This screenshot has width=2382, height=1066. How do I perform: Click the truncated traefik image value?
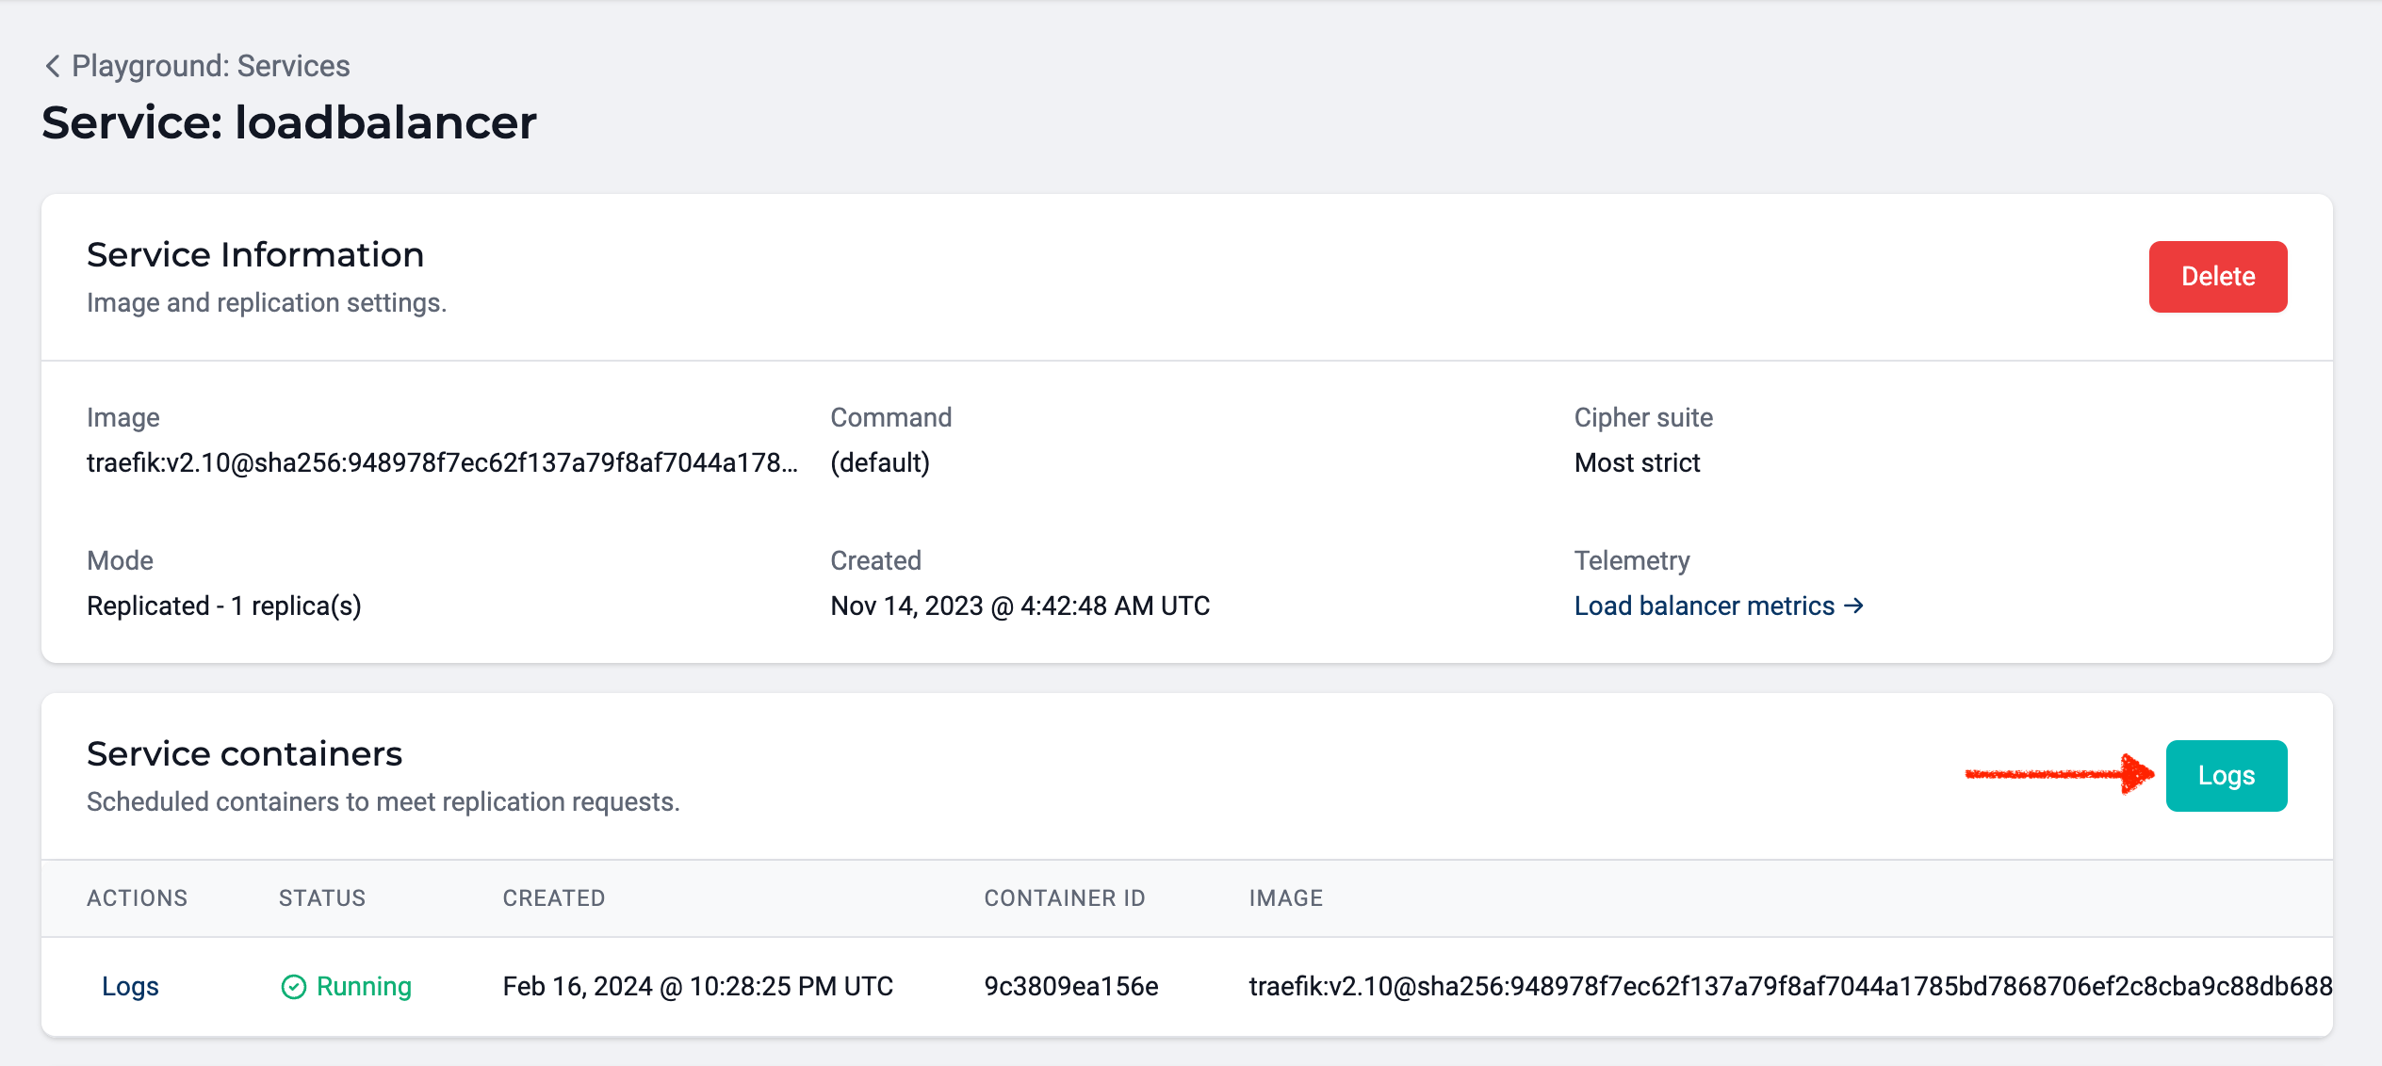click(441, 462)
